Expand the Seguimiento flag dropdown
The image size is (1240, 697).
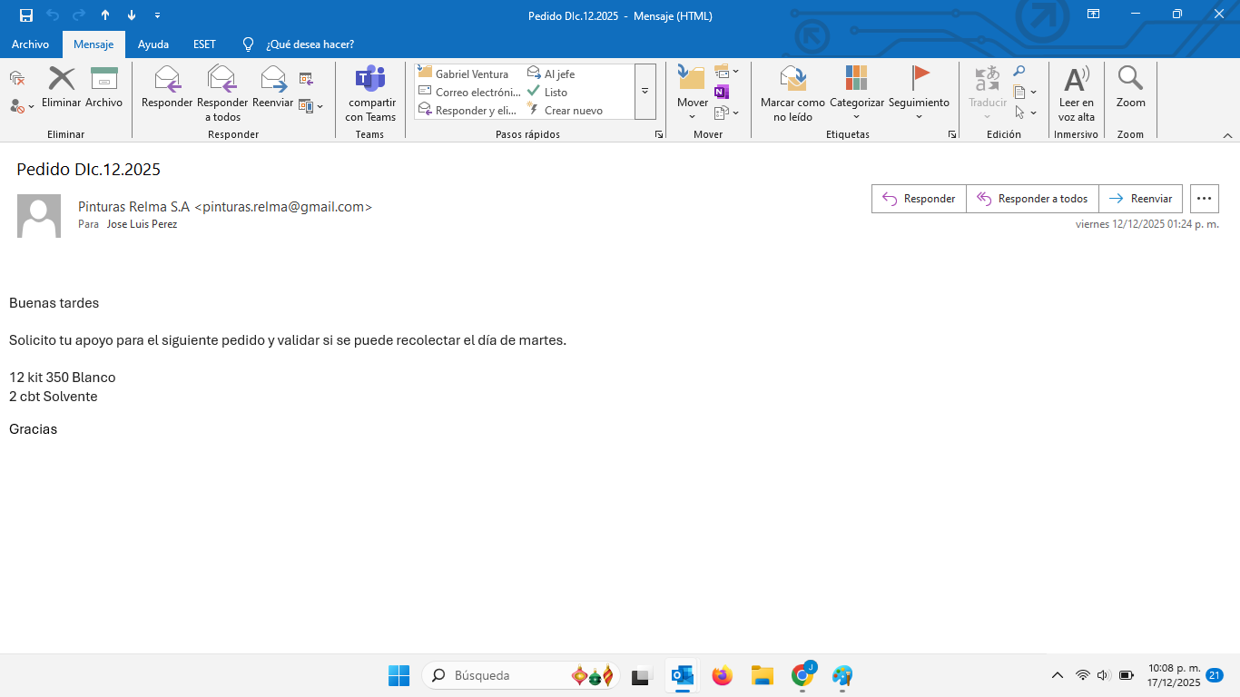[919, 93]
